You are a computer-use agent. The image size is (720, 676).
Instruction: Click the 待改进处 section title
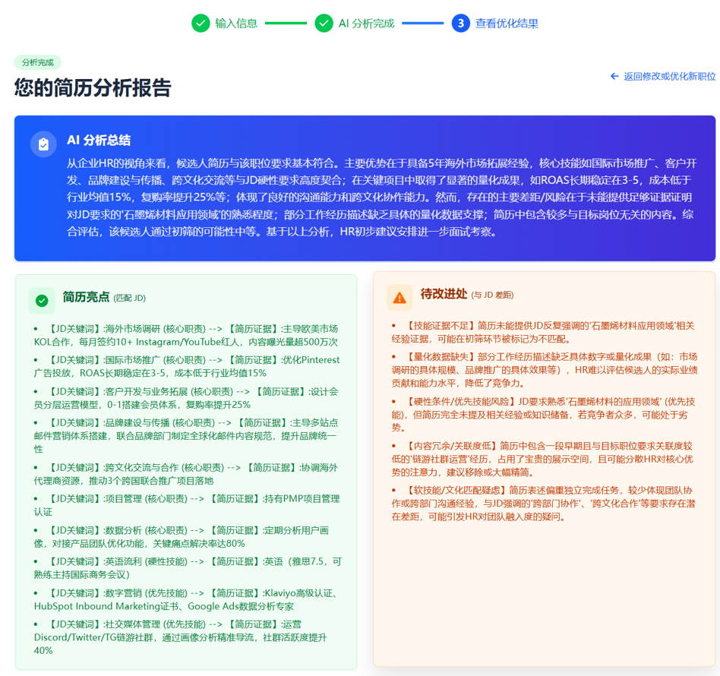444,294
